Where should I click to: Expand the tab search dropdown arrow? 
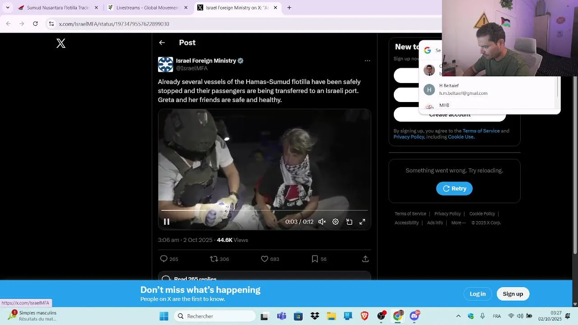click(8, 8)
